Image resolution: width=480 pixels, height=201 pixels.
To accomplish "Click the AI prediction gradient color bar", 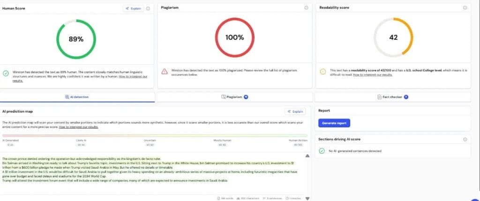I will click(x=155, y=135).
